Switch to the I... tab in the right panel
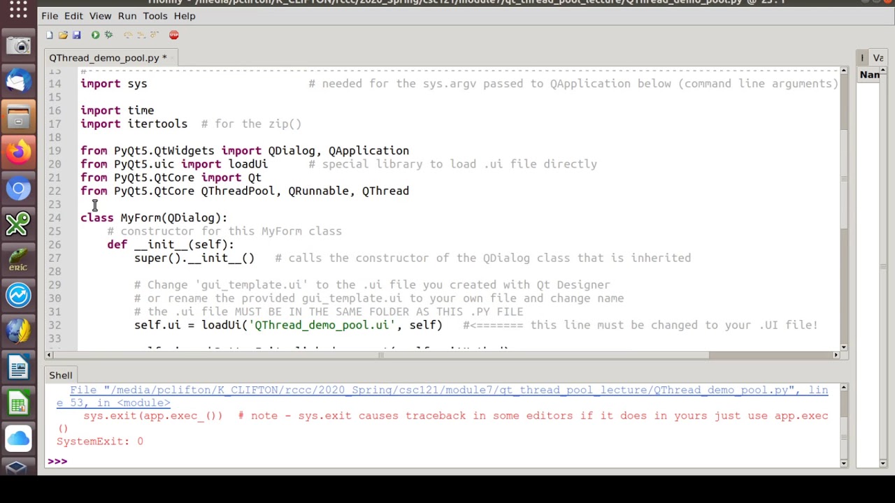The width and height of the screenshot is (895, 503). pyautogui.click(x=863, y=58)
